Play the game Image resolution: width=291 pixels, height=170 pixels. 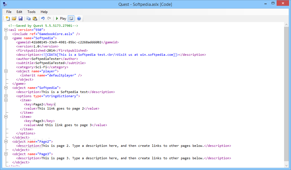tap(61, 18)
